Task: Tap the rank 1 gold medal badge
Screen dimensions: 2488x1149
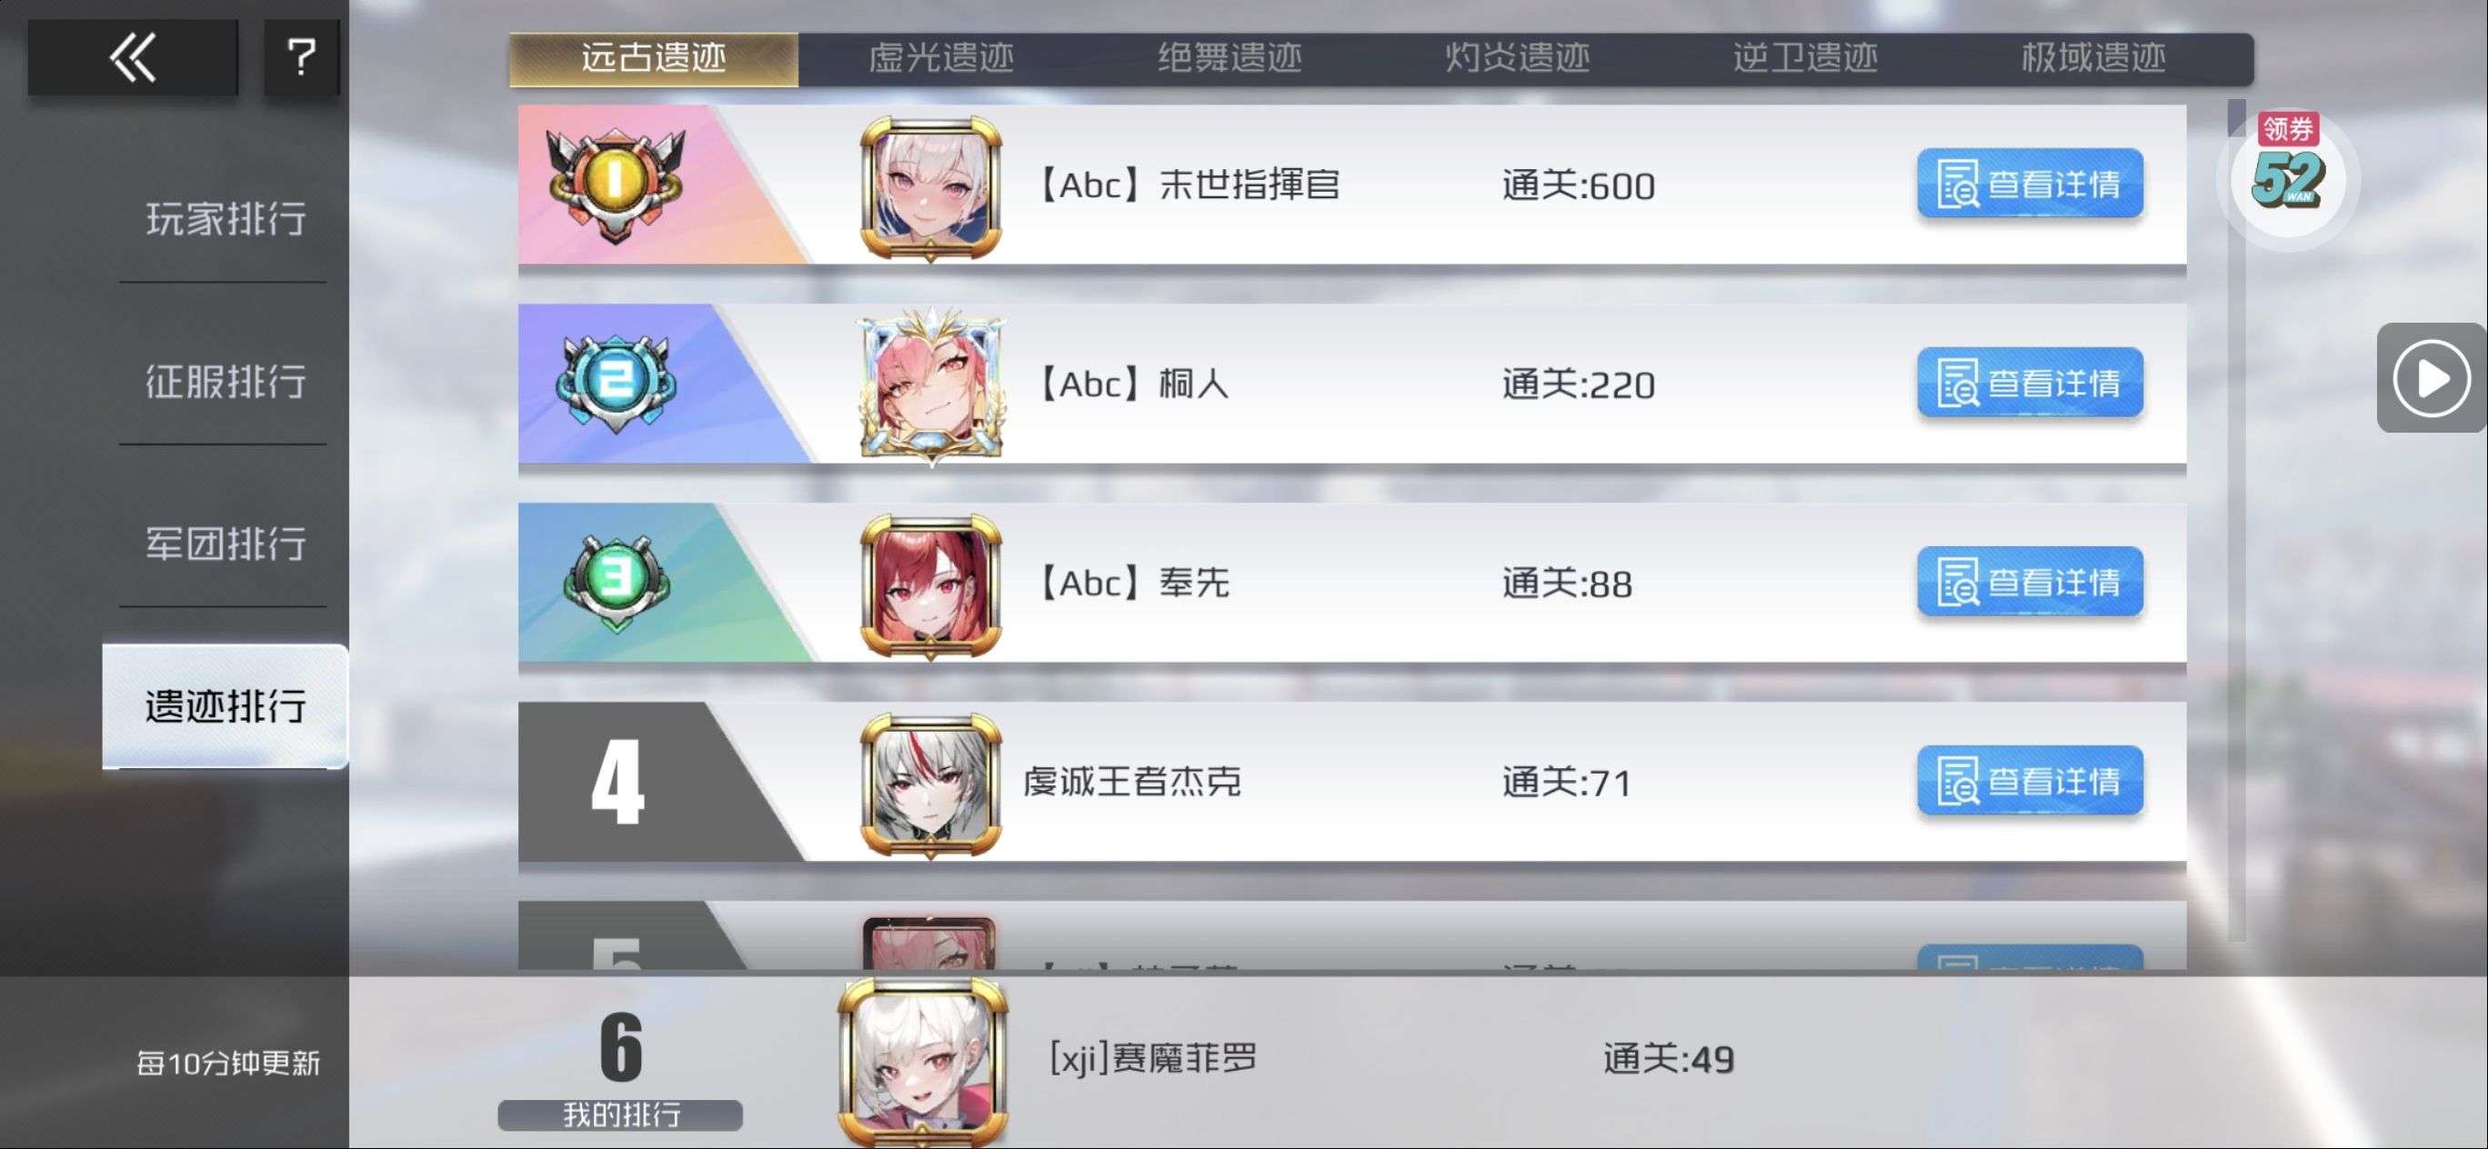Action: click(x=616, y=184)
